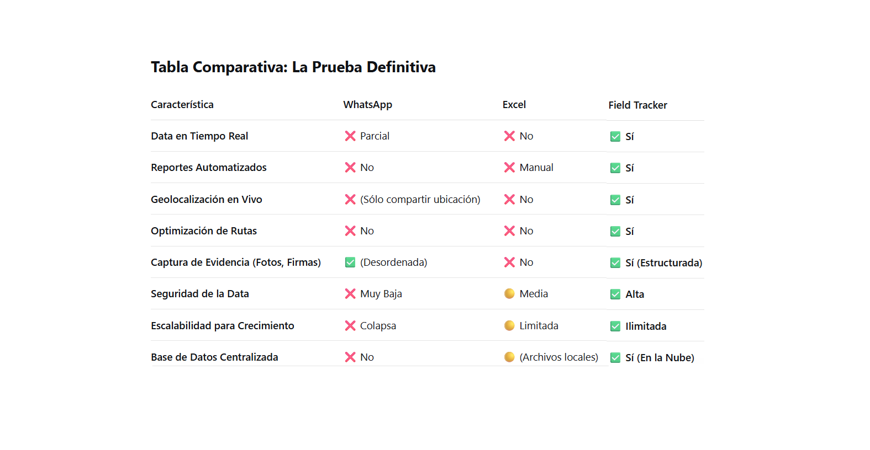Screen dimensions: 870x450
Task: Click the Field Tracker column header
Action: pos(638,105)
